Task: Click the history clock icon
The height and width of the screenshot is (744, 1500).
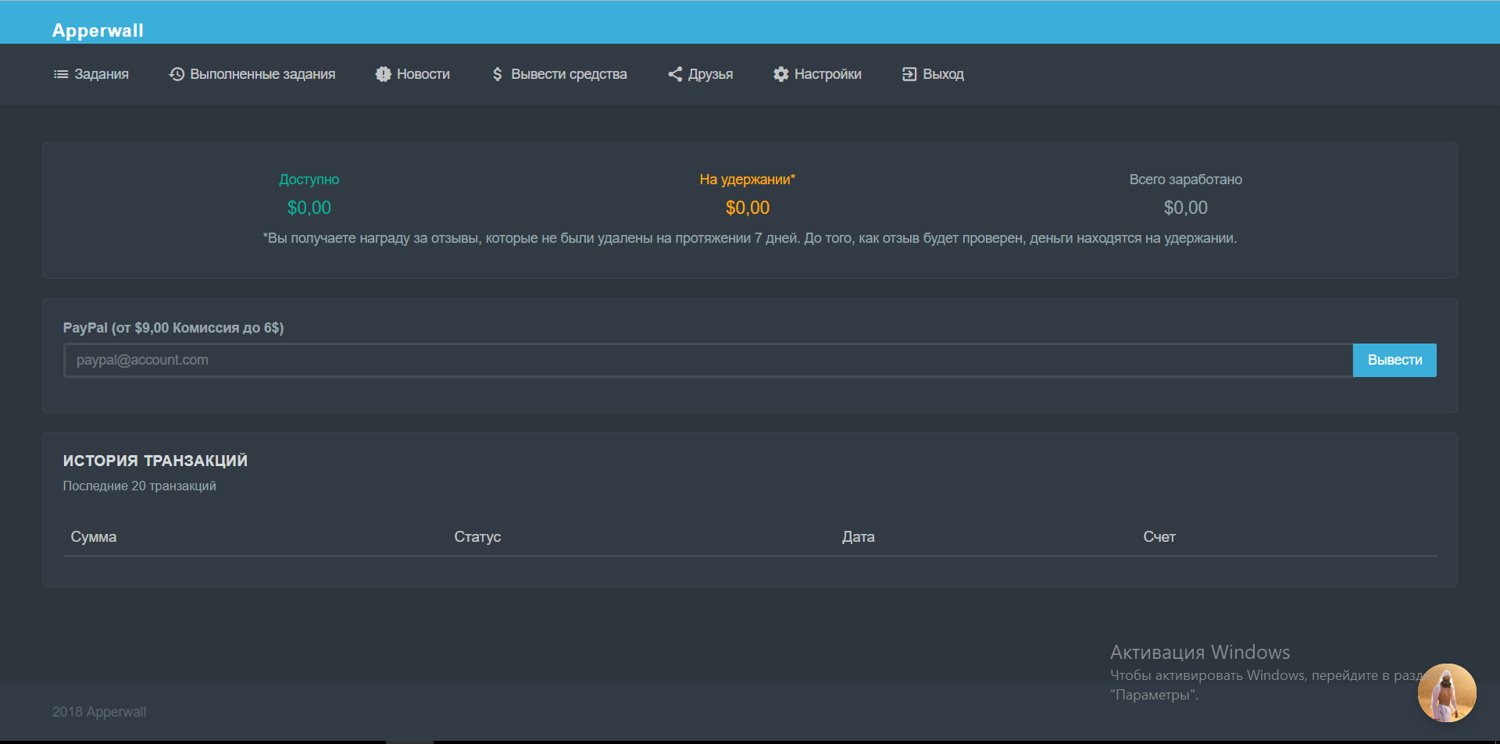Action: tap(177, 74)
